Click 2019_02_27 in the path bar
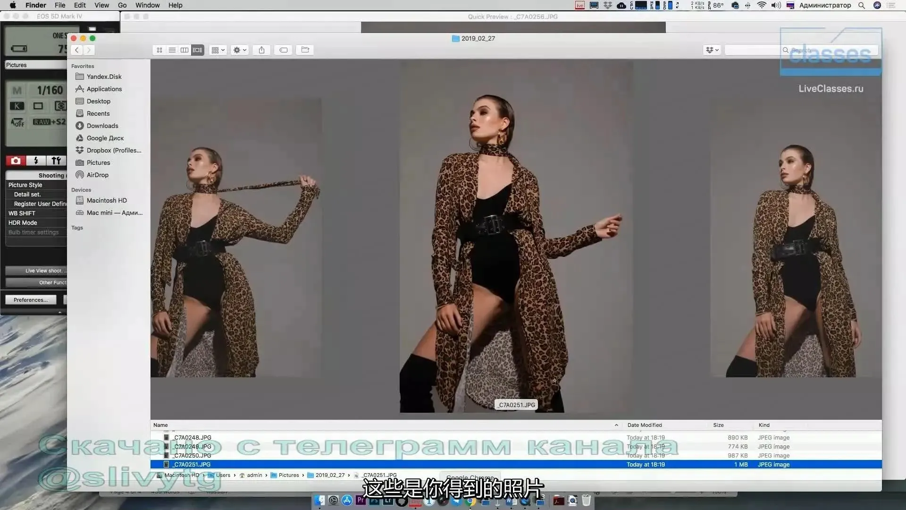906x510 pixels. click(x=326, y=476)
